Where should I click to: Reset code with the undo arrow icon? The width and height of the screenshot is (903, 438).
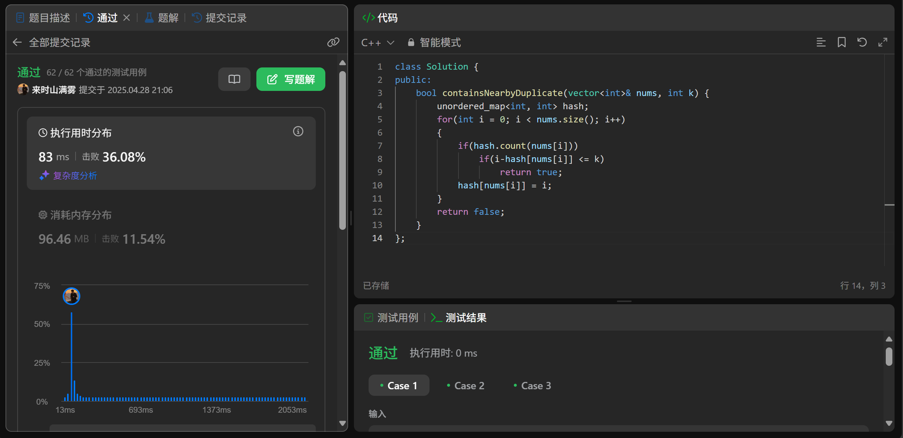pos(862,43)
